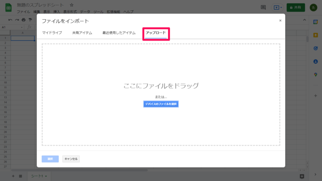Open the ファイル menu
Viewport: 322px width, 181px height.
[23, 12]
